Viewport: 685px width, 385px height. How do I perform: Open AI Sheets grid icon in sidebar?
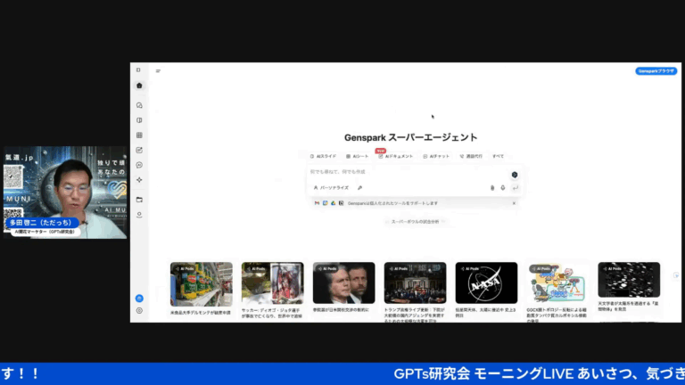click(x=139, y=135)
